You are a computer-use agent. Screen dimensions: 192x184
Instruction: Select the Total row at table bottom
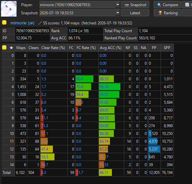tap(88, 173)
